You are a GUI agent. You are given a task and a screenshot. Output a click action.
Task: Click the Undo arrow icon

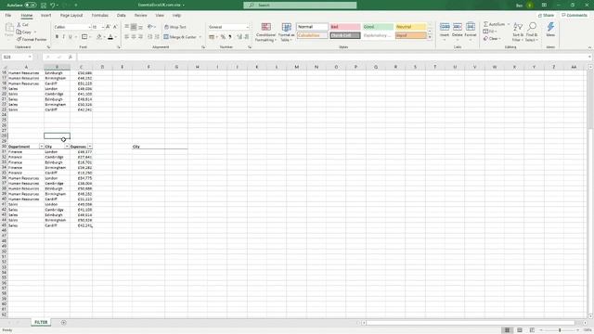[x=53, y=6]
